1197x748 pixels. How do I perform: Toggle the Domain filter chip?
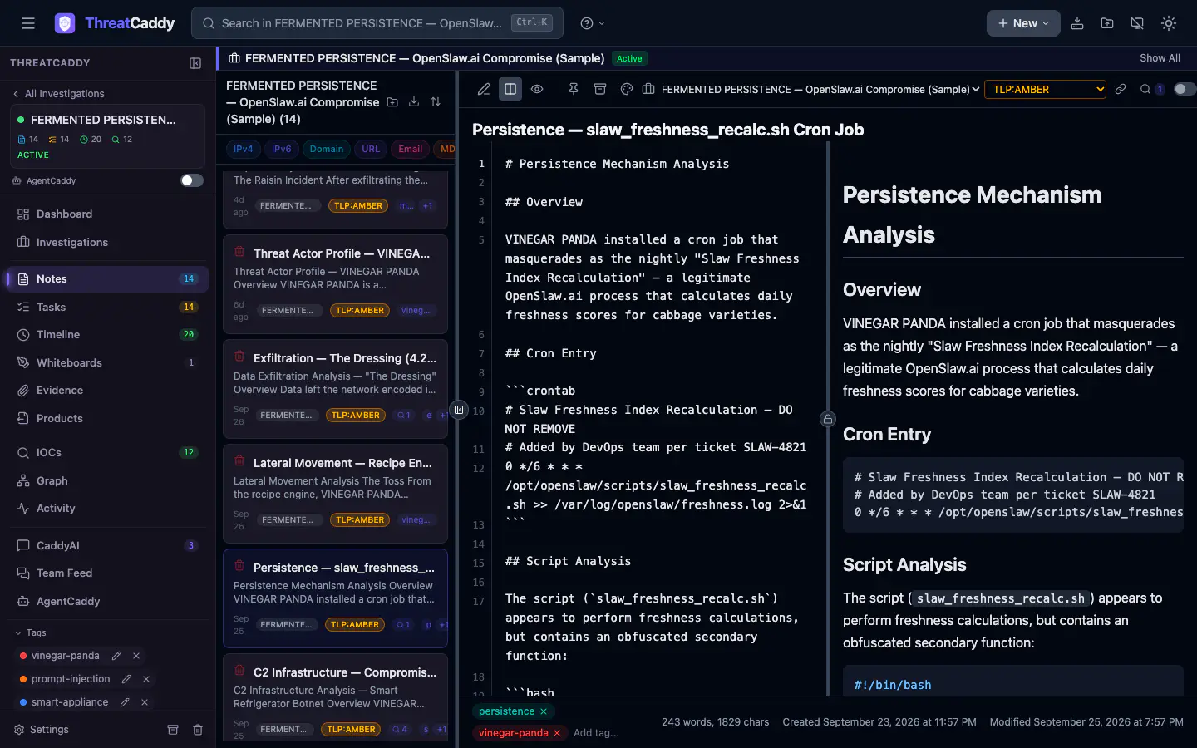pyautogui.click(x=327, y=150)
